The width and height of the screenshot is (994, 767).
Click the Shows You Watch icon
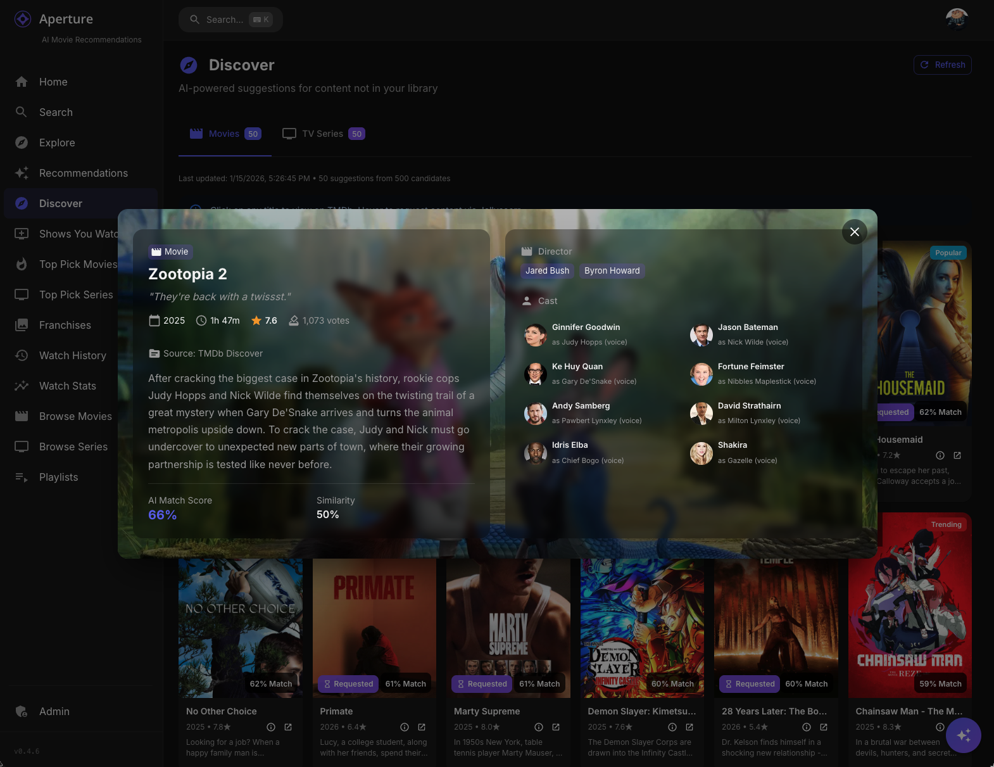[x=22, y=234]
